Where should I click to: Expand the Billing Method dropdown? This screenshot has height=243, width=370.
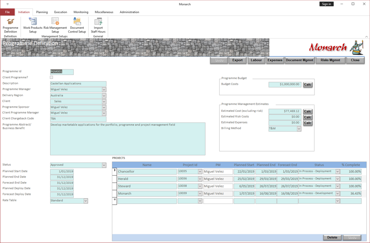[x=299, y=129]
